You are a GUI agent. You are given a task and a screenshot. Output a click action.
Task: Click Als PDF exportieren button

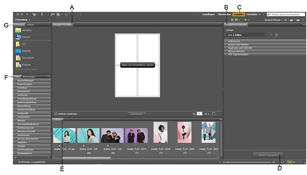[x=268, y=155]
